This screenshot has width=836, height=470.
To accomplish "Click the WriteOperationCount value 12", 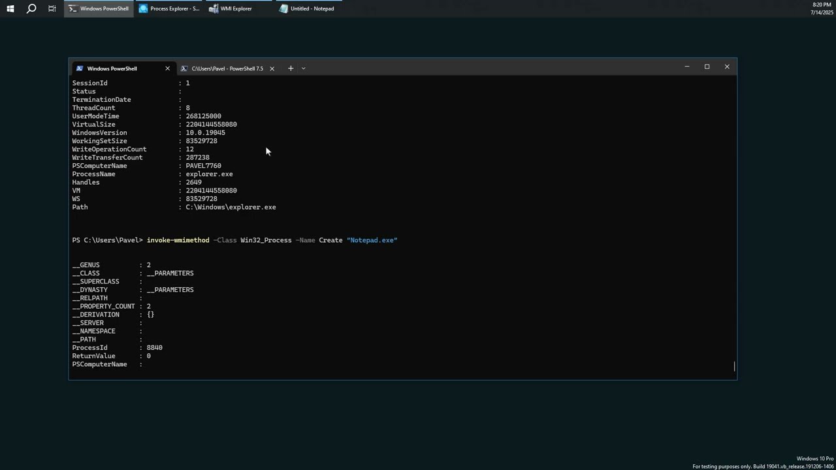I will coord(189,149).
